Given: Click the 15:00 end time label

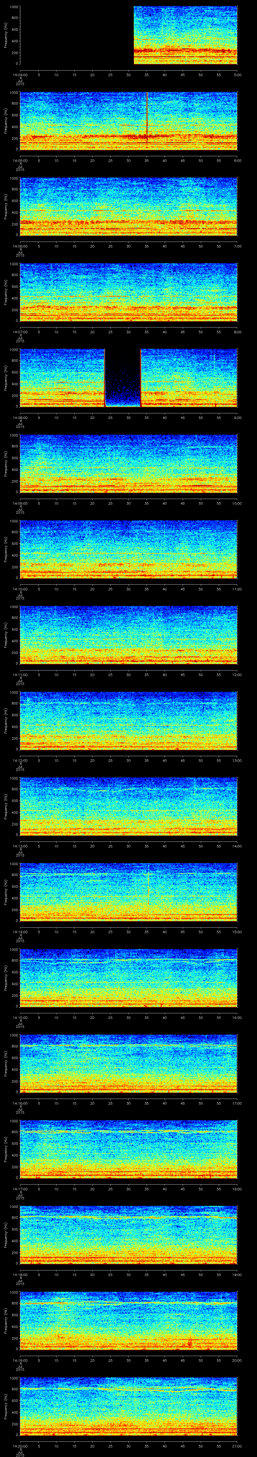Looking at the screenshot, I should coord(237,932).
